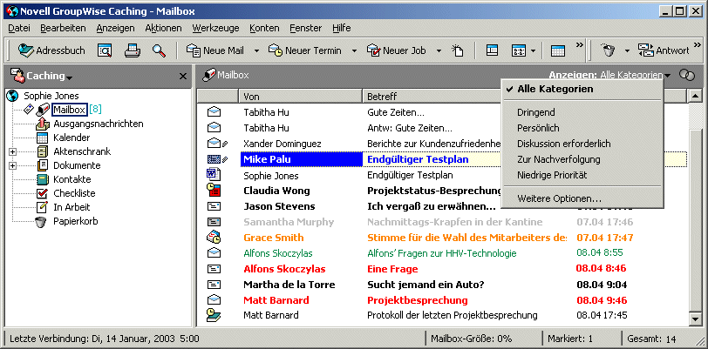Image resolution: width=708 pixels, height=349 pixels.
Task: Click the Antwort reply button
Action: click(x=664, y=50)
